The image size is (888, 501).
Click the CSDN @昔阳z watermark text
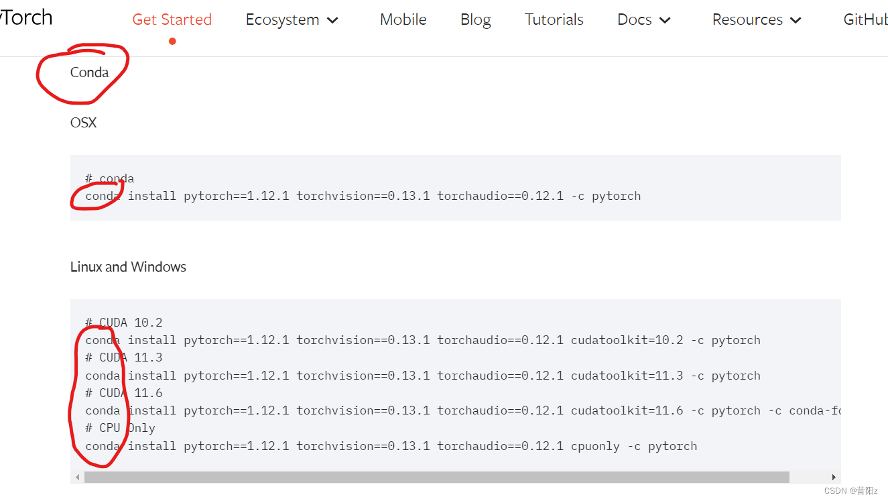tap(851, 491)
